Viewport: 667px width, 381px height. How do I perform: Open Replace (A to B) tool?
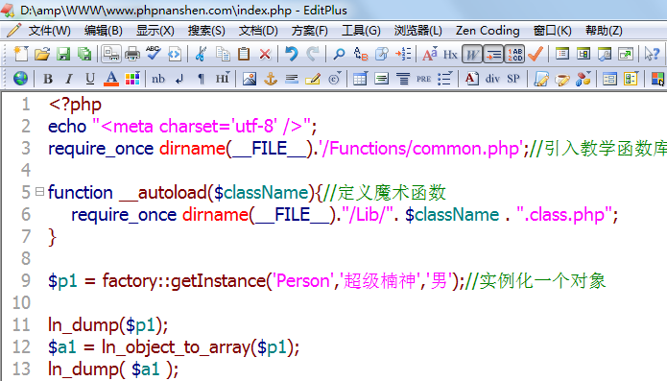[360, 54]
